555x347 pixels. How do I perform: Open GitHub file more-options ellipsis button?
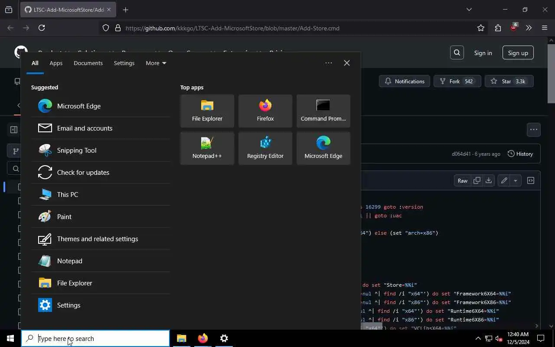[534, 129]
